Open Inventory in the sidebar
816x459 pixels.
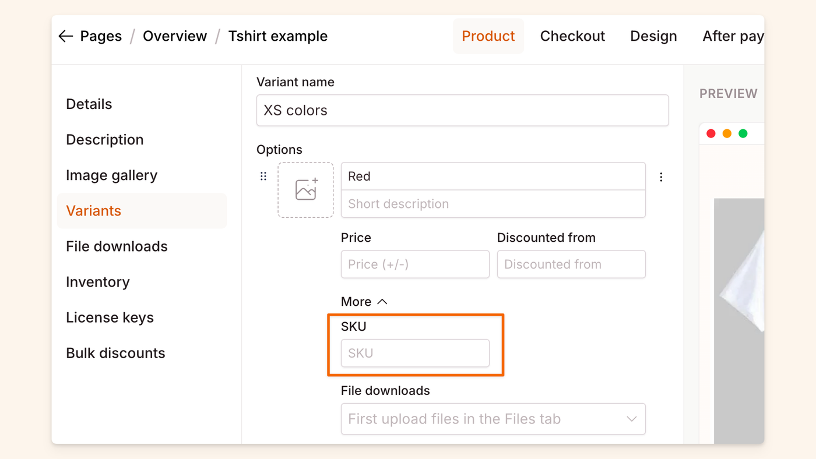[98, 282]
